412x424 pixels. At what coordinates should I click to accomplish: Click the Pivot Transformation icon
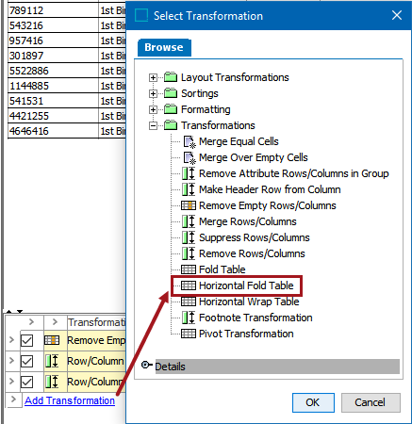click(x=189, y=334)
